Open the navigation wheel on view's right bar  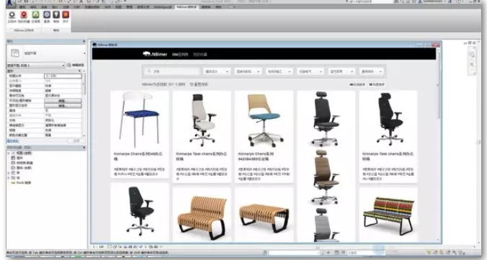pos(471,55)
